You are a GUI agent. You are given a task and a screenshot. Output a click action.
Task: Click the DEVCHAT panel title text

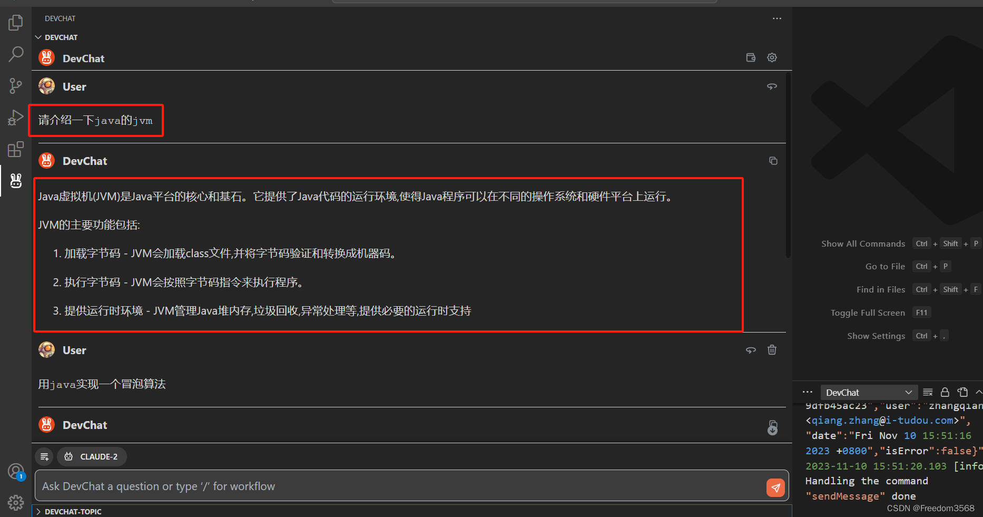pos(60,18)
